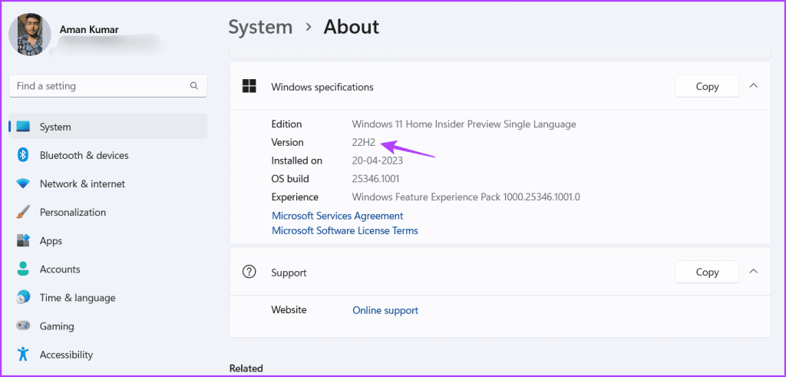
Task: Open Accounts settings
Action: [x=108, y=270]
